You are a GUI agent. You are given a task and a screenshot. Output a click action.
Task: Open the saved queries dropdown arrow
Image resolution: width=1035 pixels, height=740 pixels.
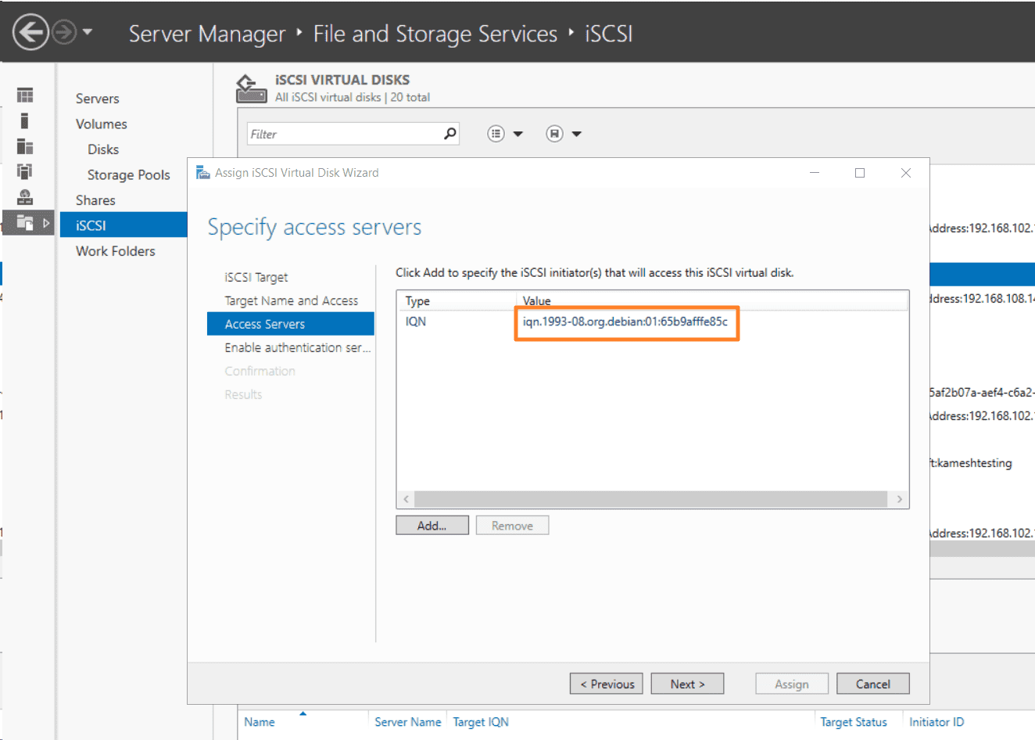tap(576, 134)
